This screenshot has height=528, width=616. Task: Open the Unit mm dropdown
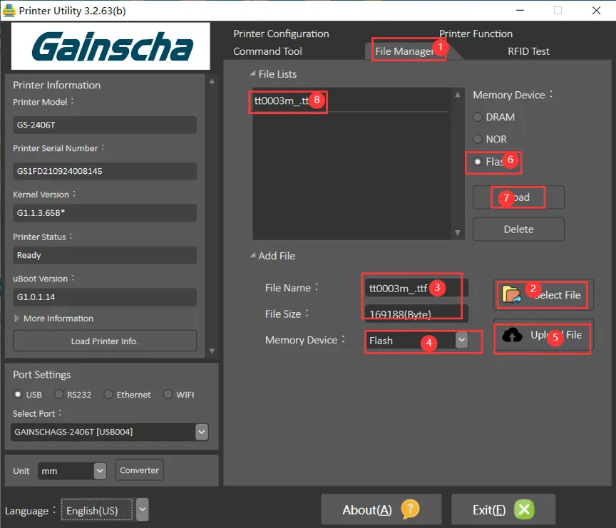(100, 470)
